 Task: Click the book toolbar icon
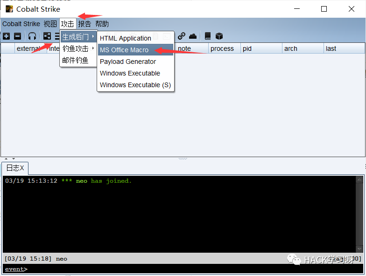pyautogui.click(x=208, y=36)
